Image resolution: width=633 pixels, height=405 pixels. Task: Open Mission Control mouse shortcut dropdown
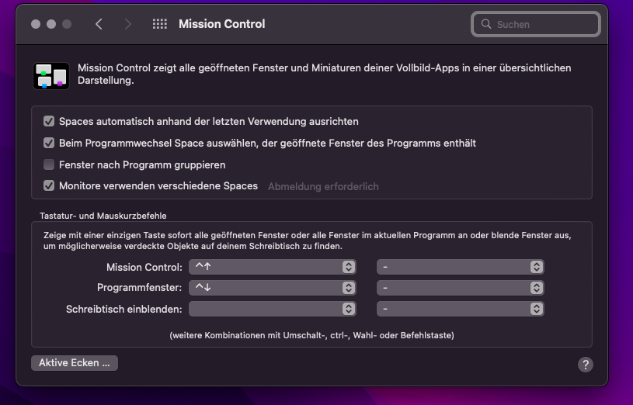click(460, 267)
